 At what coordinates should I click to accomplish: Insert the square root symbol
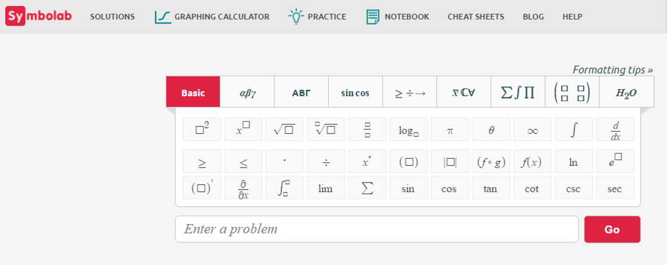coord(284,130)
